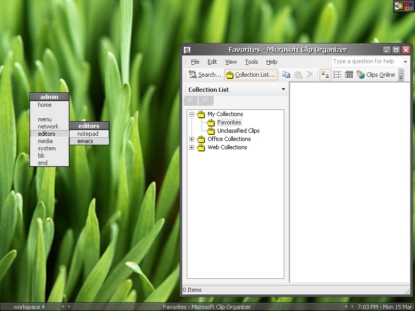Click the 'Type a question for help' box
The width and height of the screenshot is (415, 311).
point(367,61)
